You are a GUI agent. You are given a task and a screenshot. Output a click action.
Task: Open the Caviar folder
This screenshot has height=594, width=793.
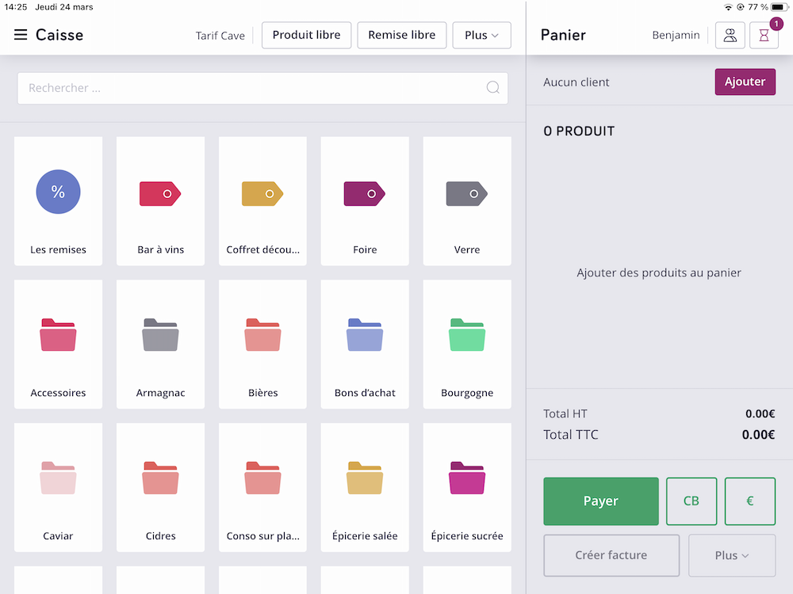click(x=58, y=487)
